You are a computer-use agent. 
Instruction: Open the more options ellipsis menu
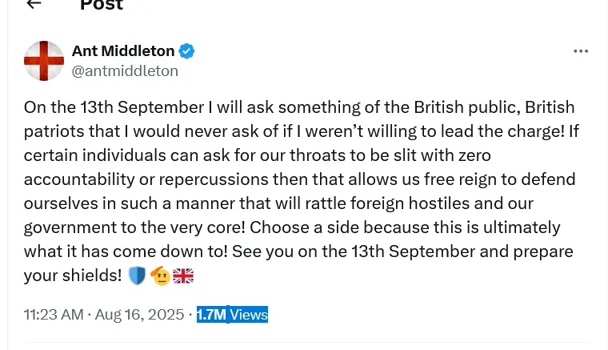581,51
